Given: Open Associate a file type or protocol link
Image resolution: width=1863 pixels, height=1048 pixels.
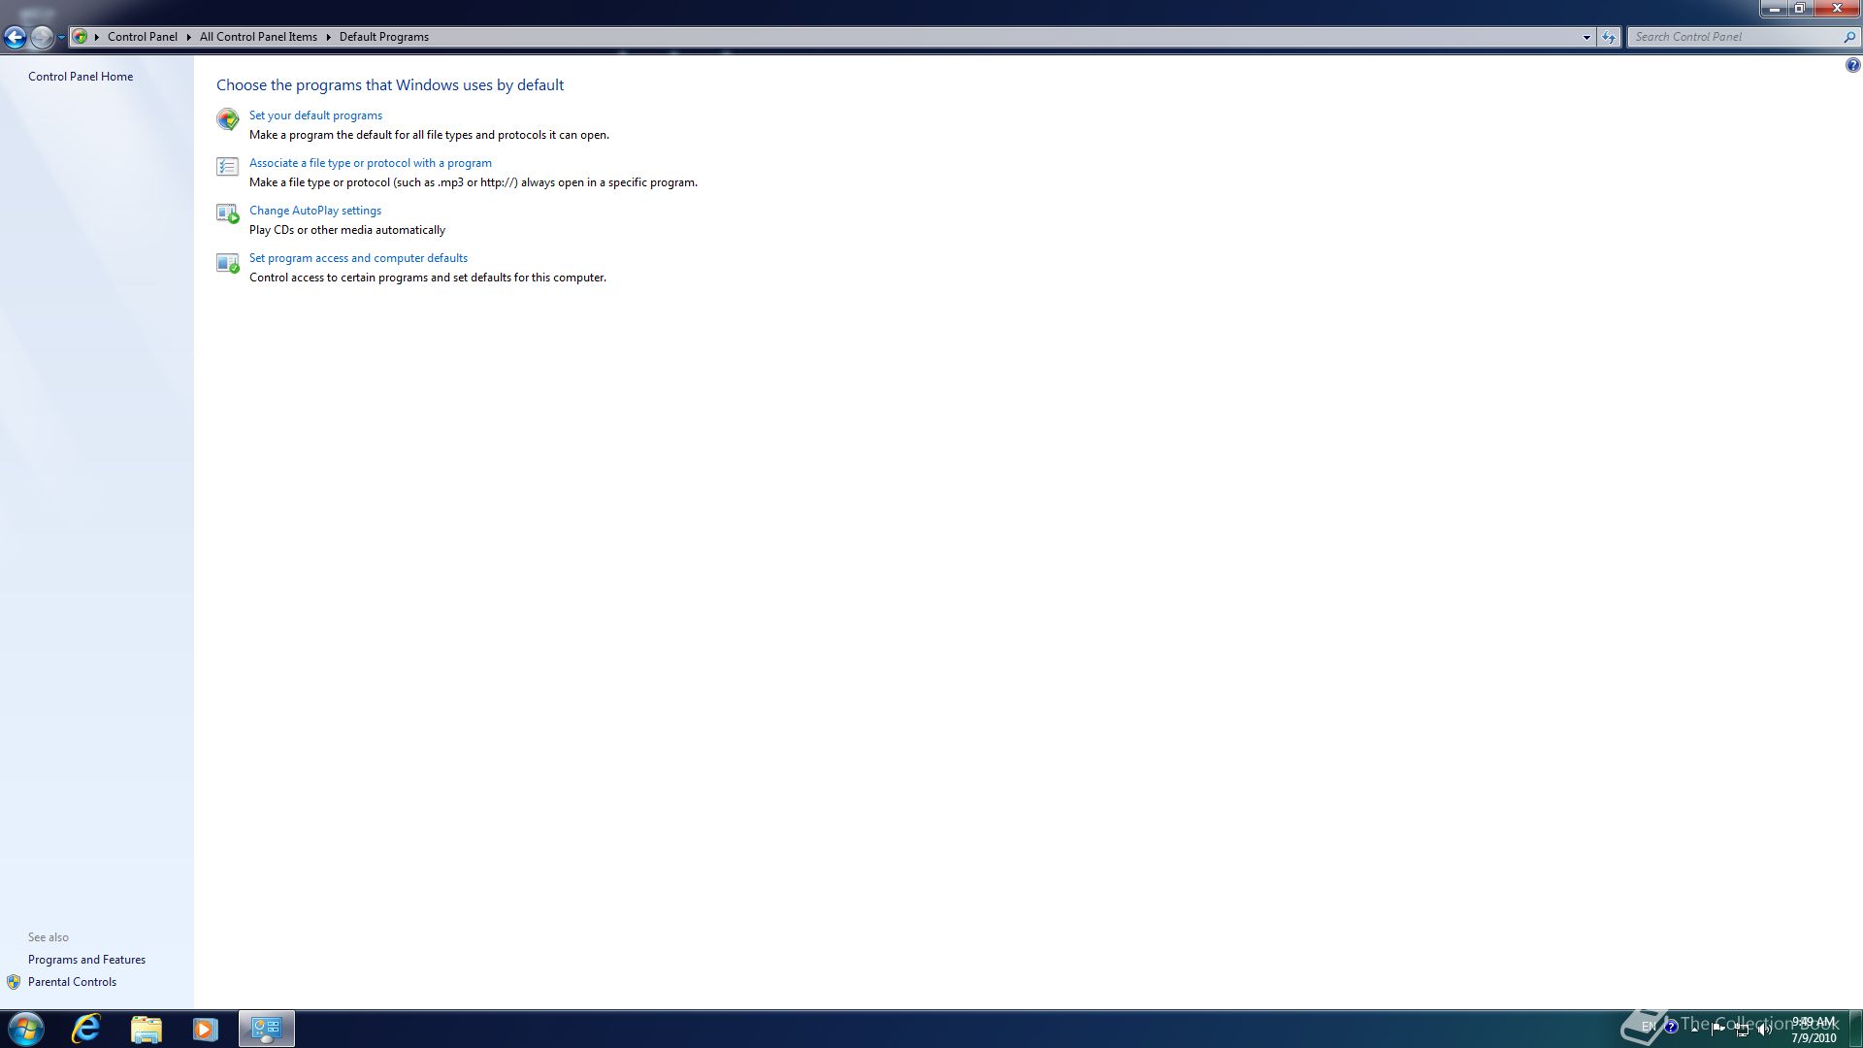Looking at the screenshot, I should pos(370,163).
